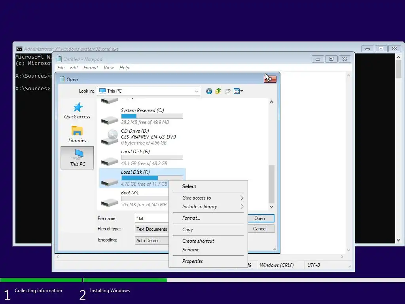Image resolution: width=405 pixels, height=304 pixels.
Task: Choose Properties in the context menu
Action: 208,261
